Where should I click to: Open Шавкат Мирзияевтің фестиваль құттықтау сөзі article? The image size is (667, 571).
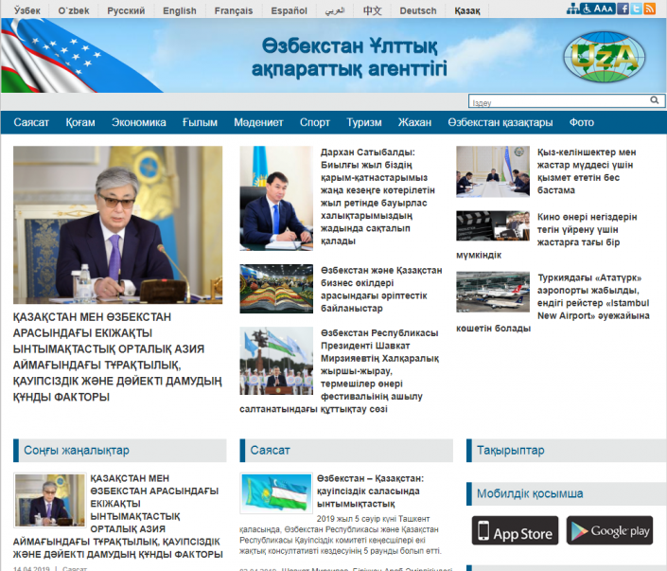coord(340,370)
